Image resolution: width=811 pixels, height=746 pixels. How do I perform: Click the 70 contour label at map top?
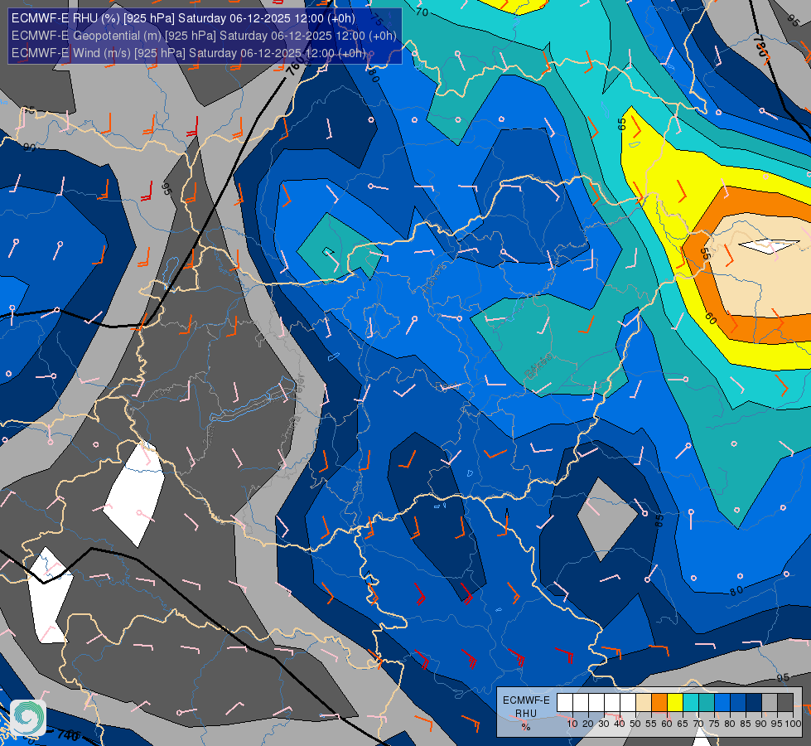(422, 12)
